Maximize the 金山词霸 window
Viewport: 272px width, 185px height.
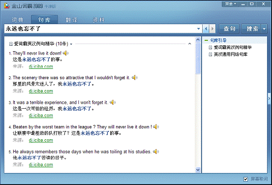(252, 4)
